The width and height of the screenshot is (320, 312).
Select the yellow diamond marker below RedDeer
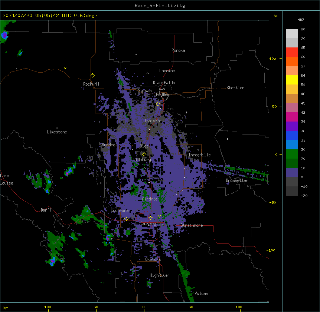click(158, 104)
